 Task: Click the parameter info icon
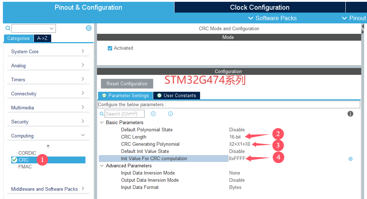click(350, 114)
